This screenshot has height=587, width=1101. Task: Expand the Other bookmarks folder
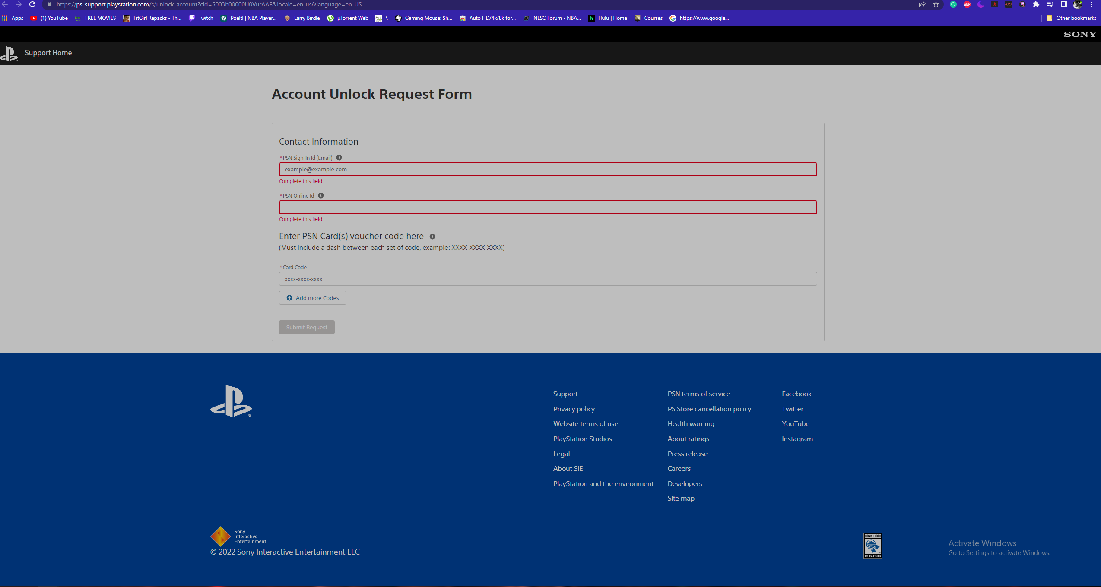click(1072, 18)
